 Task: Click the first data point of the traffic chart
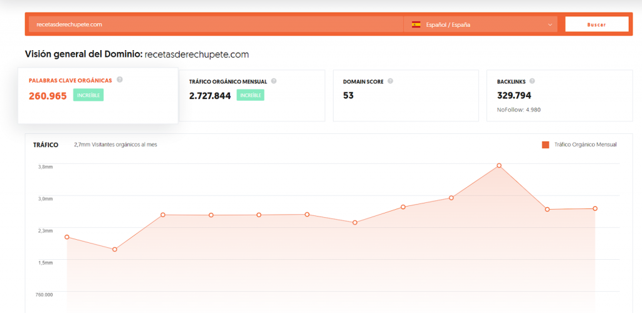pos(66,237)
